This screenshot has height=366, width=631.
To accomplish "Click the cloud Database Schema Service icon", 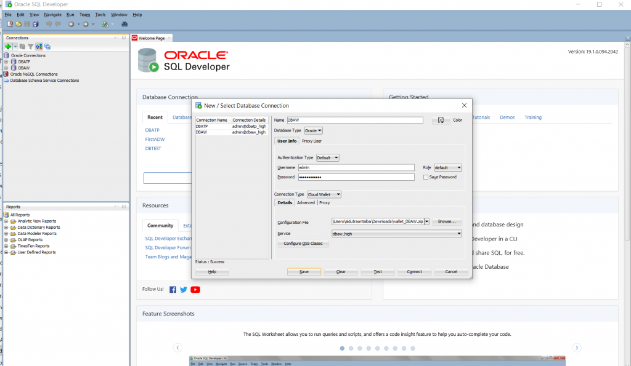I will click(6, 81).
